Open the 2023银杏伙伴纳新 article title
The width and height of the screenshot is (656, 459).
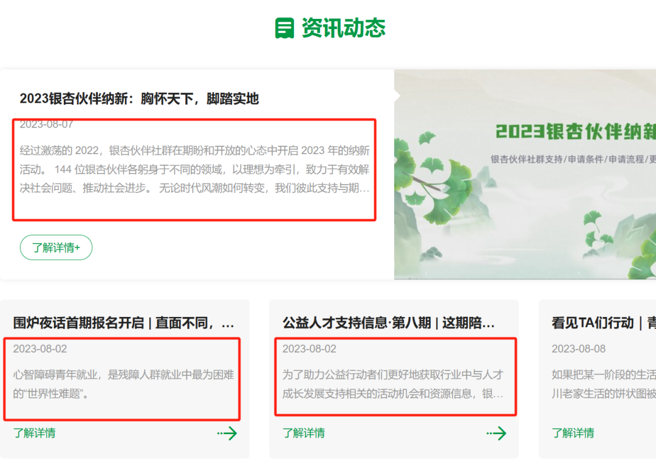click(x=139, y=98)
